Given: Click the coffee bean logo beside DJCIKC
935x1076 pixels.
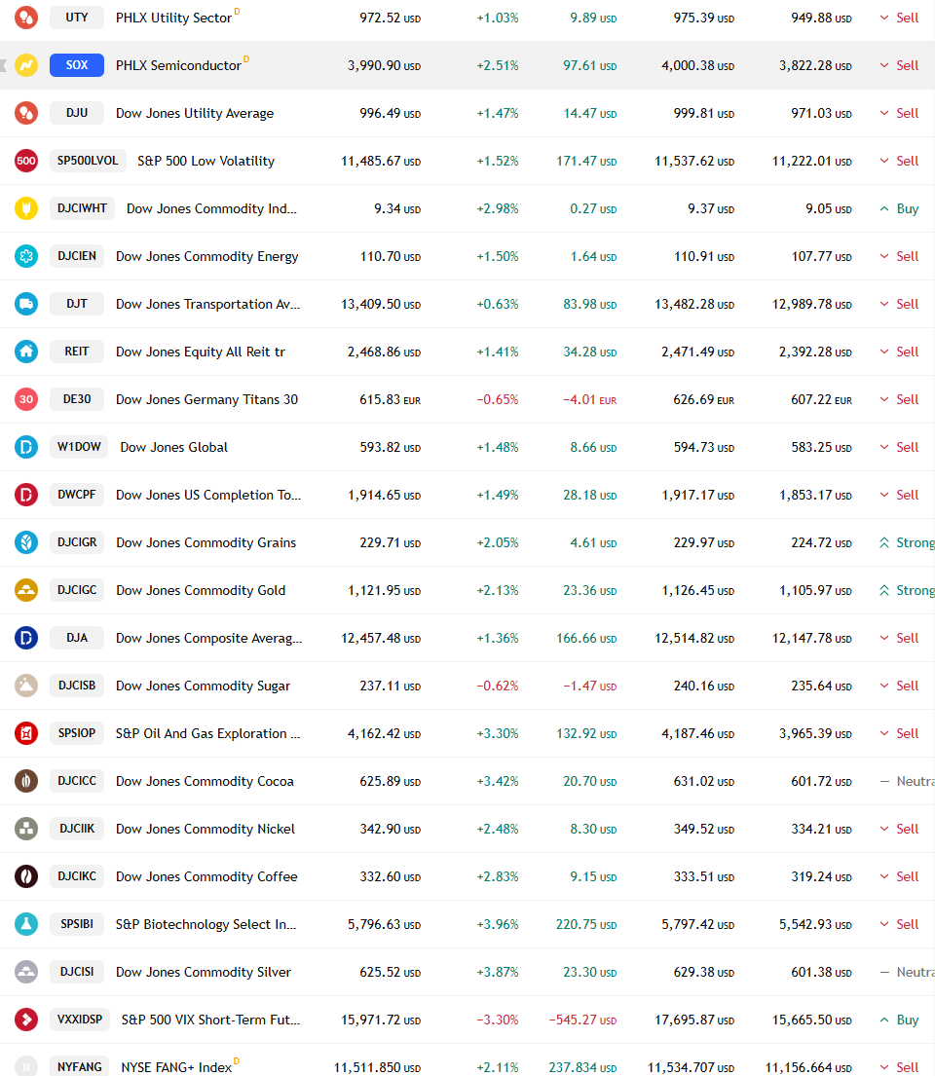Looking at the screenshot, I should click(x=26, y=875).
